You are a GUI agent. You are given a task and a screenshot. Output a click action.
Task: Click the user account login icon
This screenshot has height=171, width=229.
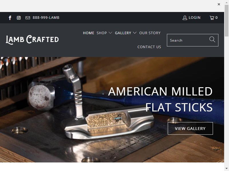tap(185, 18)
